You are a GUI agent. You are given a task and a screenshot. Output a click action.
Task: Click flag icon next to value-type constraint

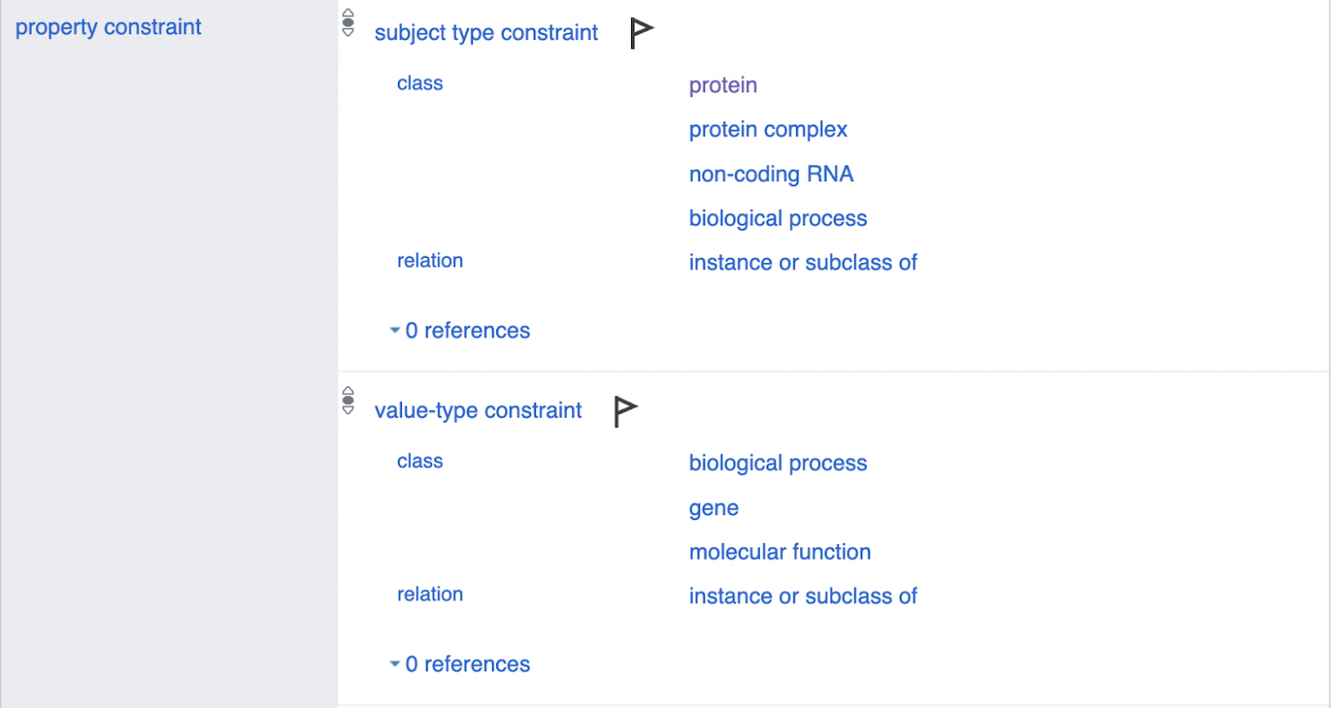[x=625, y=411]
